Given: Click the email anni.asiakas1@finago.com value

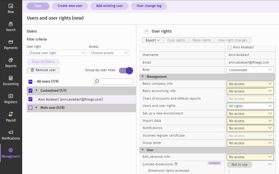Looking at the screenshot, I should tap(249, 62).
